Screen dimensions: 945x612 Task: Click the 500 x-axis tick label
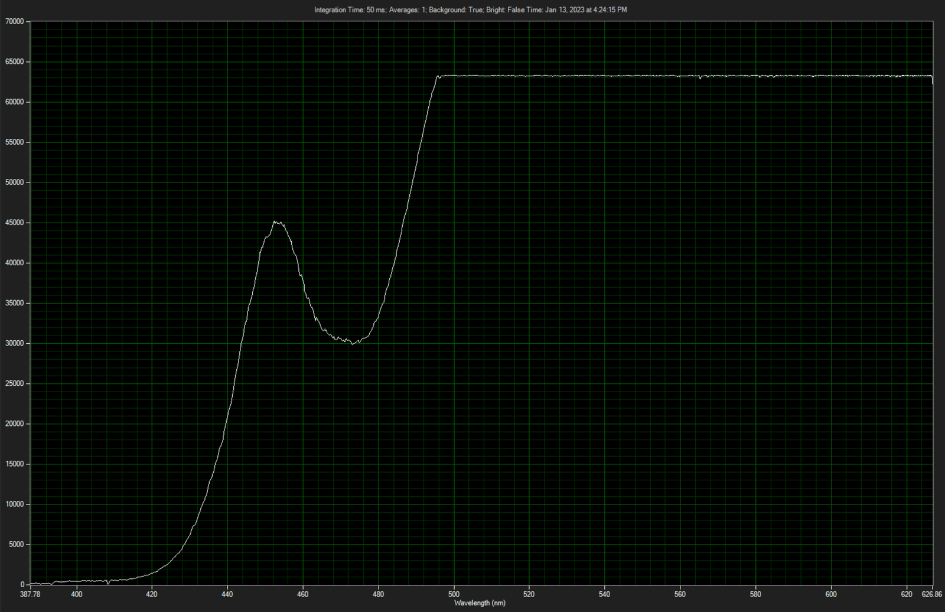pos(454,594)
